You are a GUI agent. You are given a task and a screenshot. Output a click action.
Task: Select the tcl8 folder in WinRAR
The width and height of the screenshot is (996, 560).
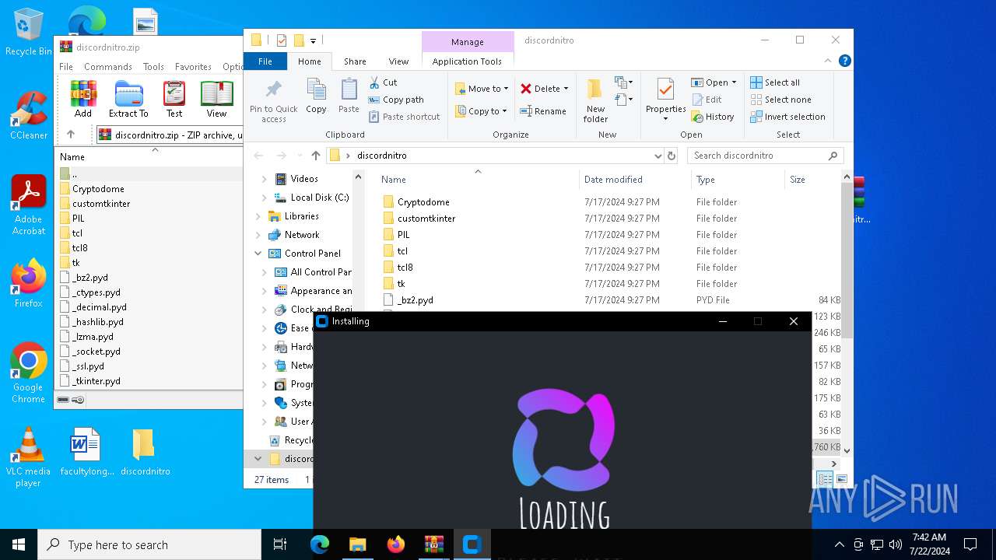[x=79, y=248]
